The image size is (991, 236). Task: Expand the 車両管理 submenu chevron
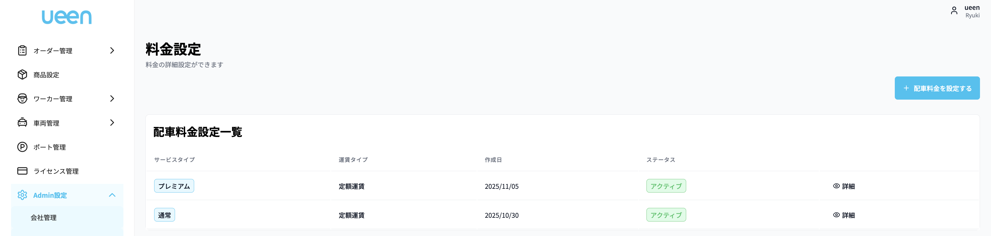[x=112, y=122]
